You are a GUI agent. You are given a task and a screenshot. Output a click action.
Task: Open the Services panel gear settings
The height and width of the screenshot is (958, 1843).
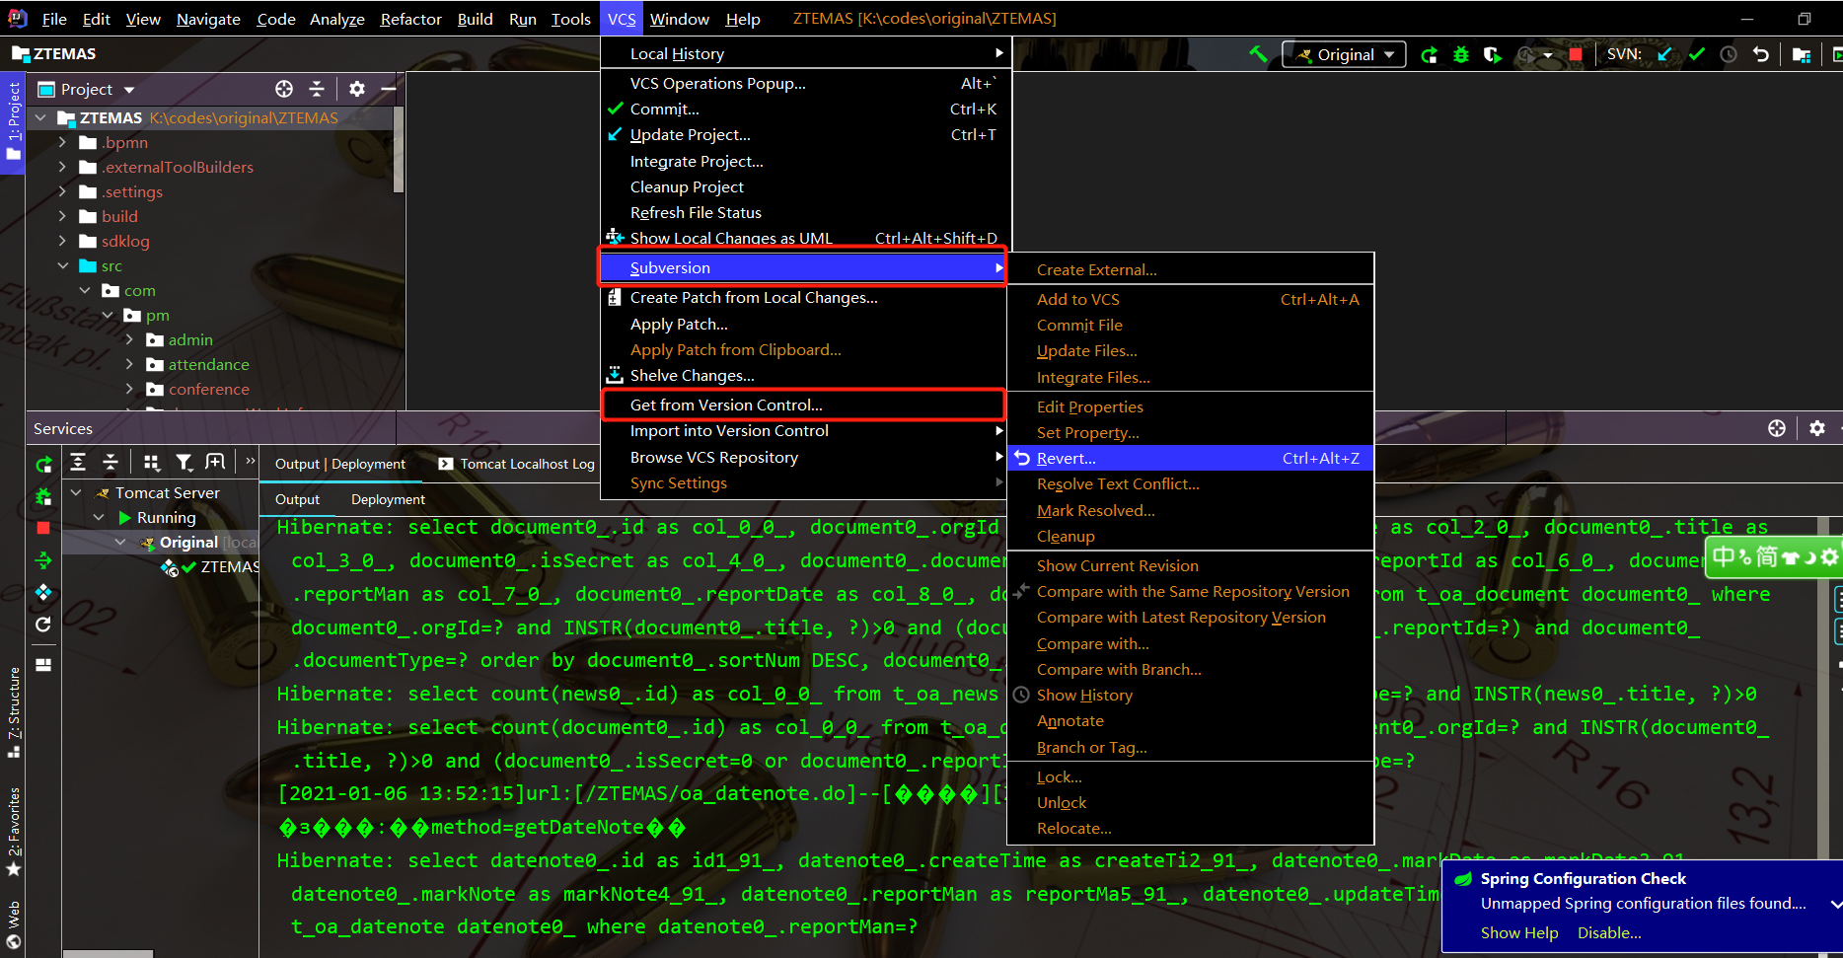coord(1817,428)
